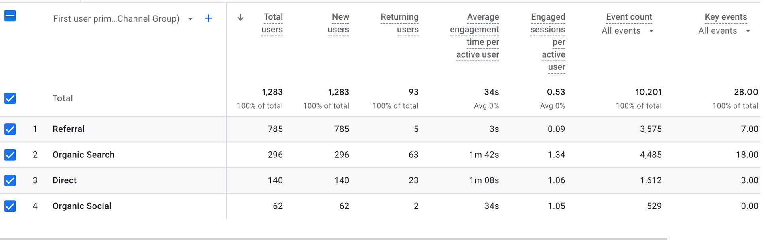
Task: Select the Organic Search channel row label
Action: [x=83, y=155]
